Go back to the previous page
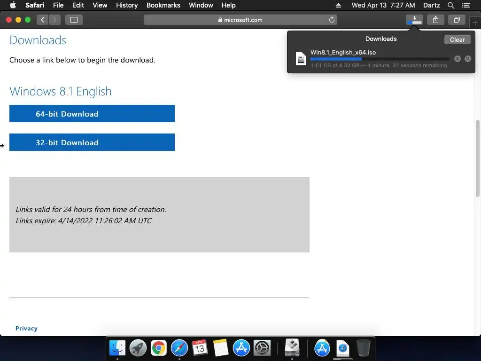 coord(42,20)
